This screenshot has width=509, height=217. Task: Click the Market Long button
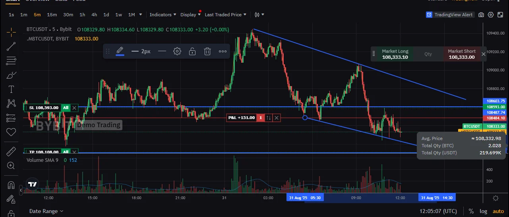(395, 54)
